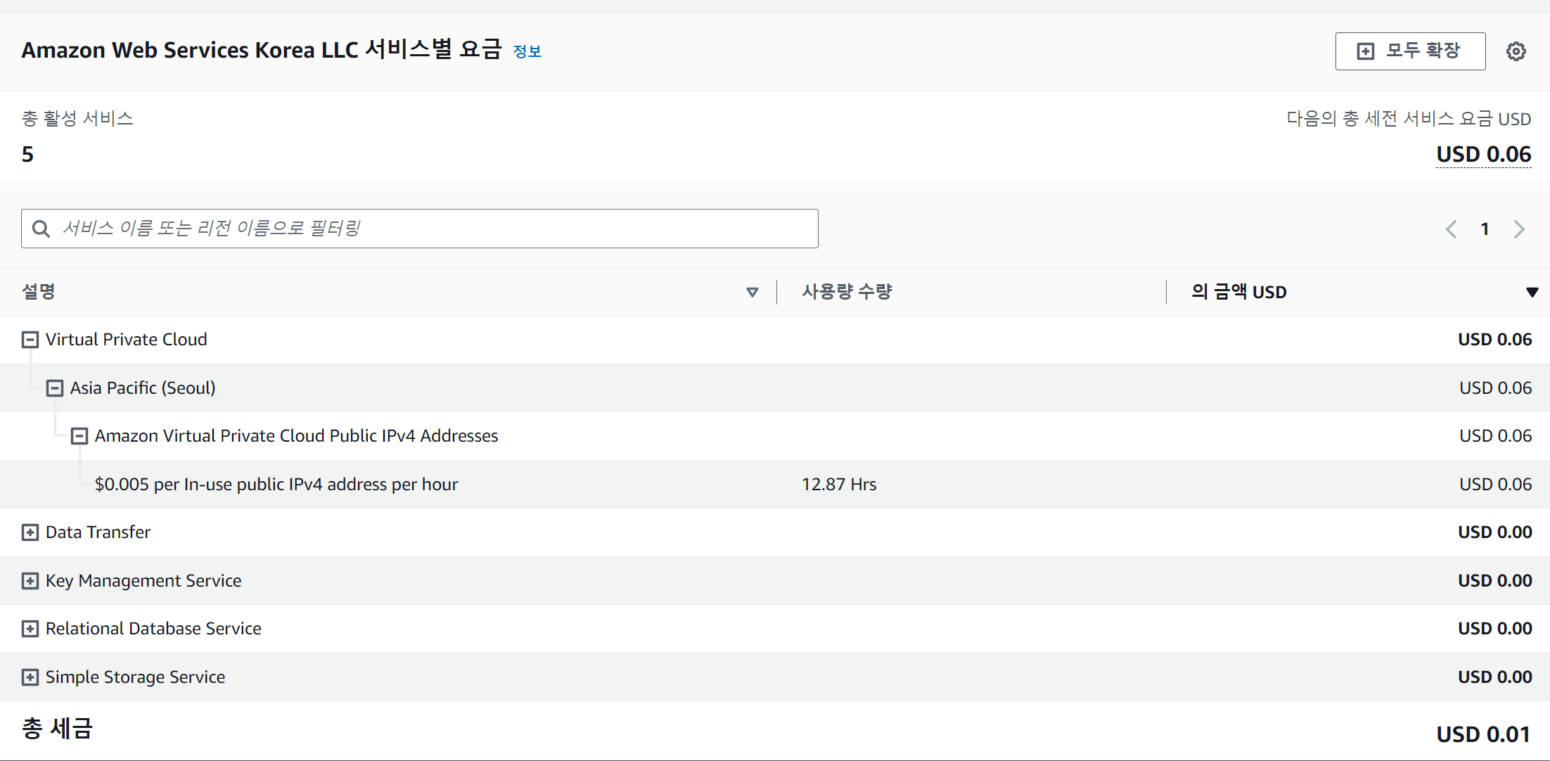The image size is (1550, 761).
Task: Sort by 의 금액 USD column arrow
Action: pos(1532,292)
